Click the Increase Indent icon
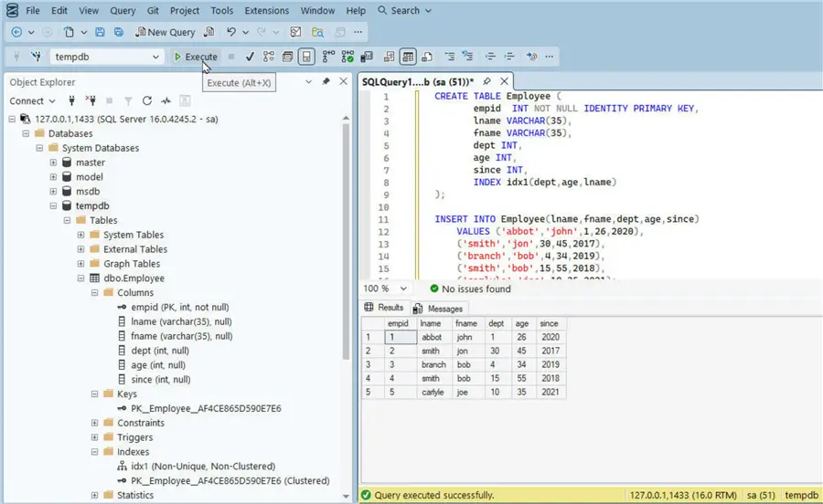The image size is (823, 504). (508, 57)
